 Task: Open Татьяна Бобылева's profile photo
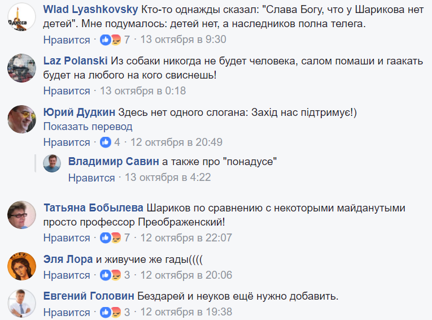click(21, 215)
